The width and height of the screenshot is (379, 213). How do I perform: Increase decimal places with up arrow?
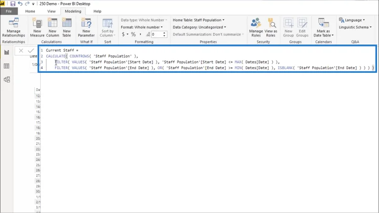[164, 33]
